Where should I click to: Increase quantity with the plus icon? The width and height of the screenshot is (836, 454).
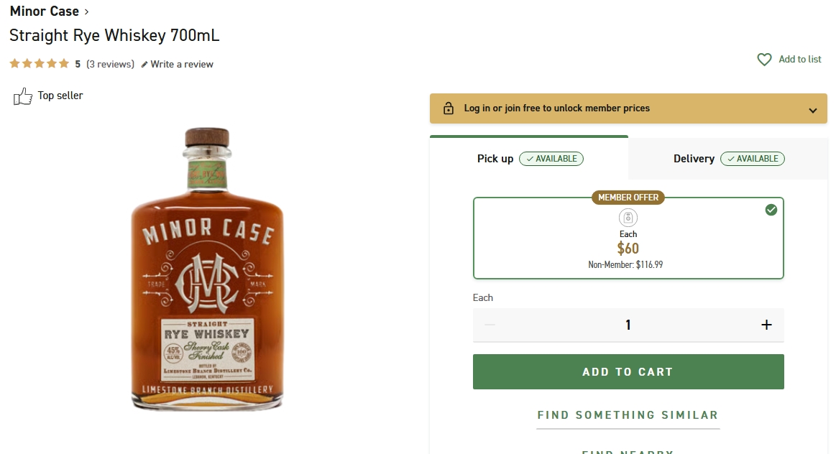pos(766,325)
